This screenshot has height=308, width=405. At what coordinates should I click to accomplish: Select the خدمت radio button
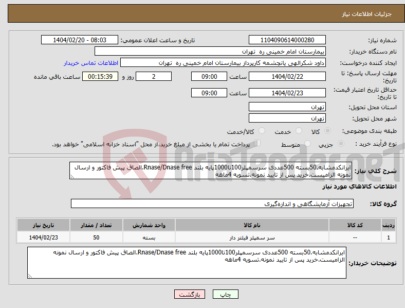pyautogui.click(x=299, y=131)
